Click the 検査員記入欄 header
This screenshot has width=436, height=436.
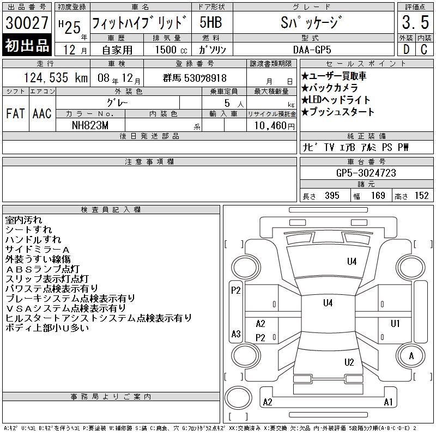point(111,210)
